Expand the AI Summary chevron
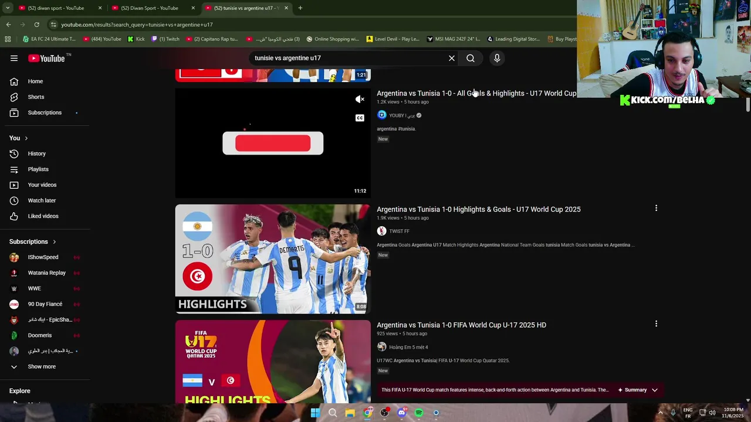 655,390
